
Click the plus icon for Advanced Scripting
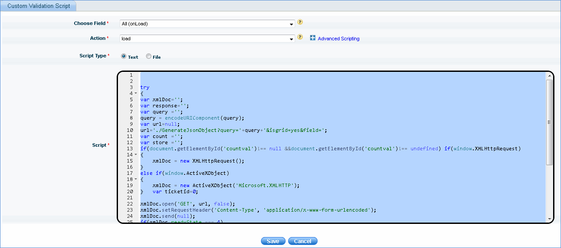313,38
